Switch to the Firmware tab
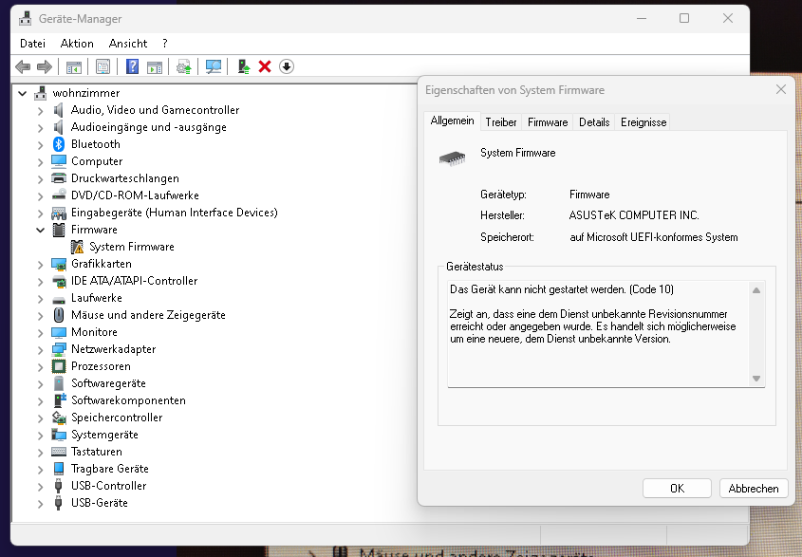 pos(548,122)
